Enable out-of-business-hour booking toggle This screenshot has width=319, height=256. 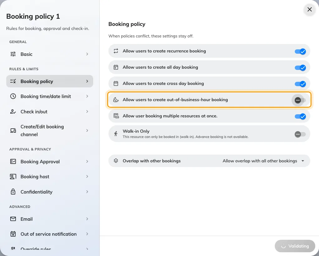(300, 100)
